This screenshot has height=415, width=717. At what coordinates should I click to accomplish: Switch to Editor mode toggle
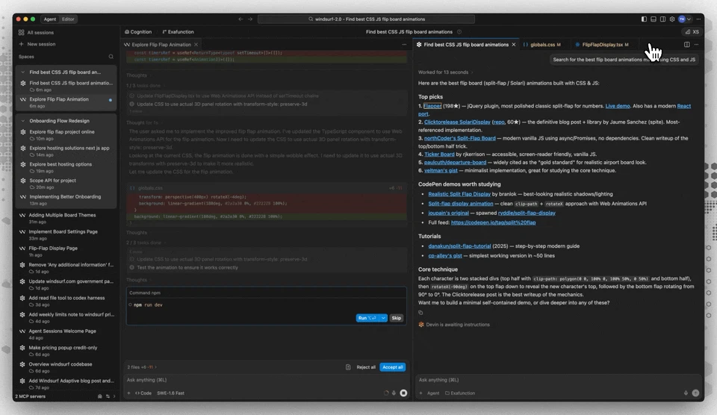[x=68, y=19]
